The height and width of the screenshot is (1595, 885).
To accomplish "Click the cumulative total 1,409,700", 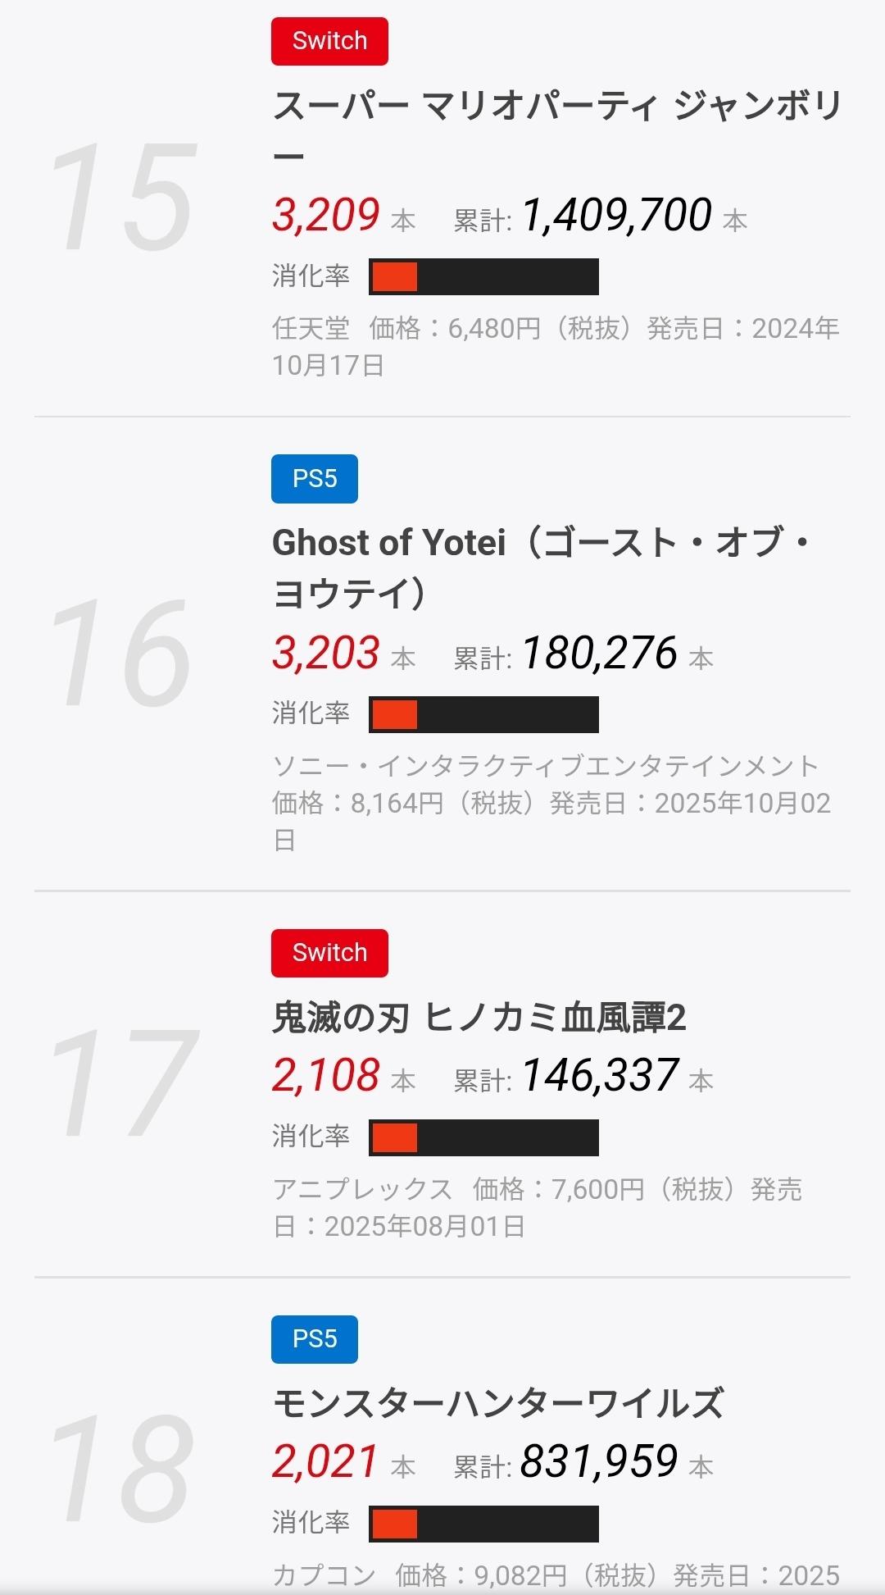I will 616,215.
